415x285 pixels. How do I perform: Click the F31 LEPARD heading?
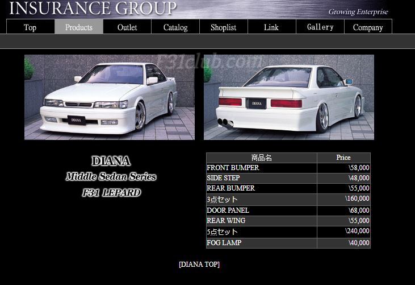coord(111,192)
